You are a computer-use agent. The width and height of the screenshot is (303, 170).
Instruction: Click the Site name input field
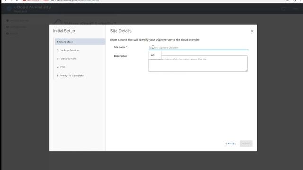point(198,47)
